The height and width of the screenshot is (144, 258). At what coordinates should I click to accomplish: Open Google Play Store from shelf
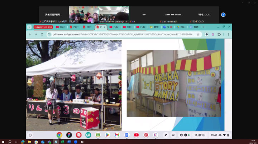point(107,135)
